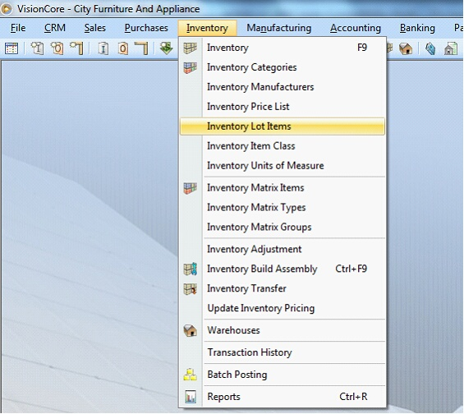Click the house icon next to Warehouses
The image size is (464, 414).
(190, 330)
